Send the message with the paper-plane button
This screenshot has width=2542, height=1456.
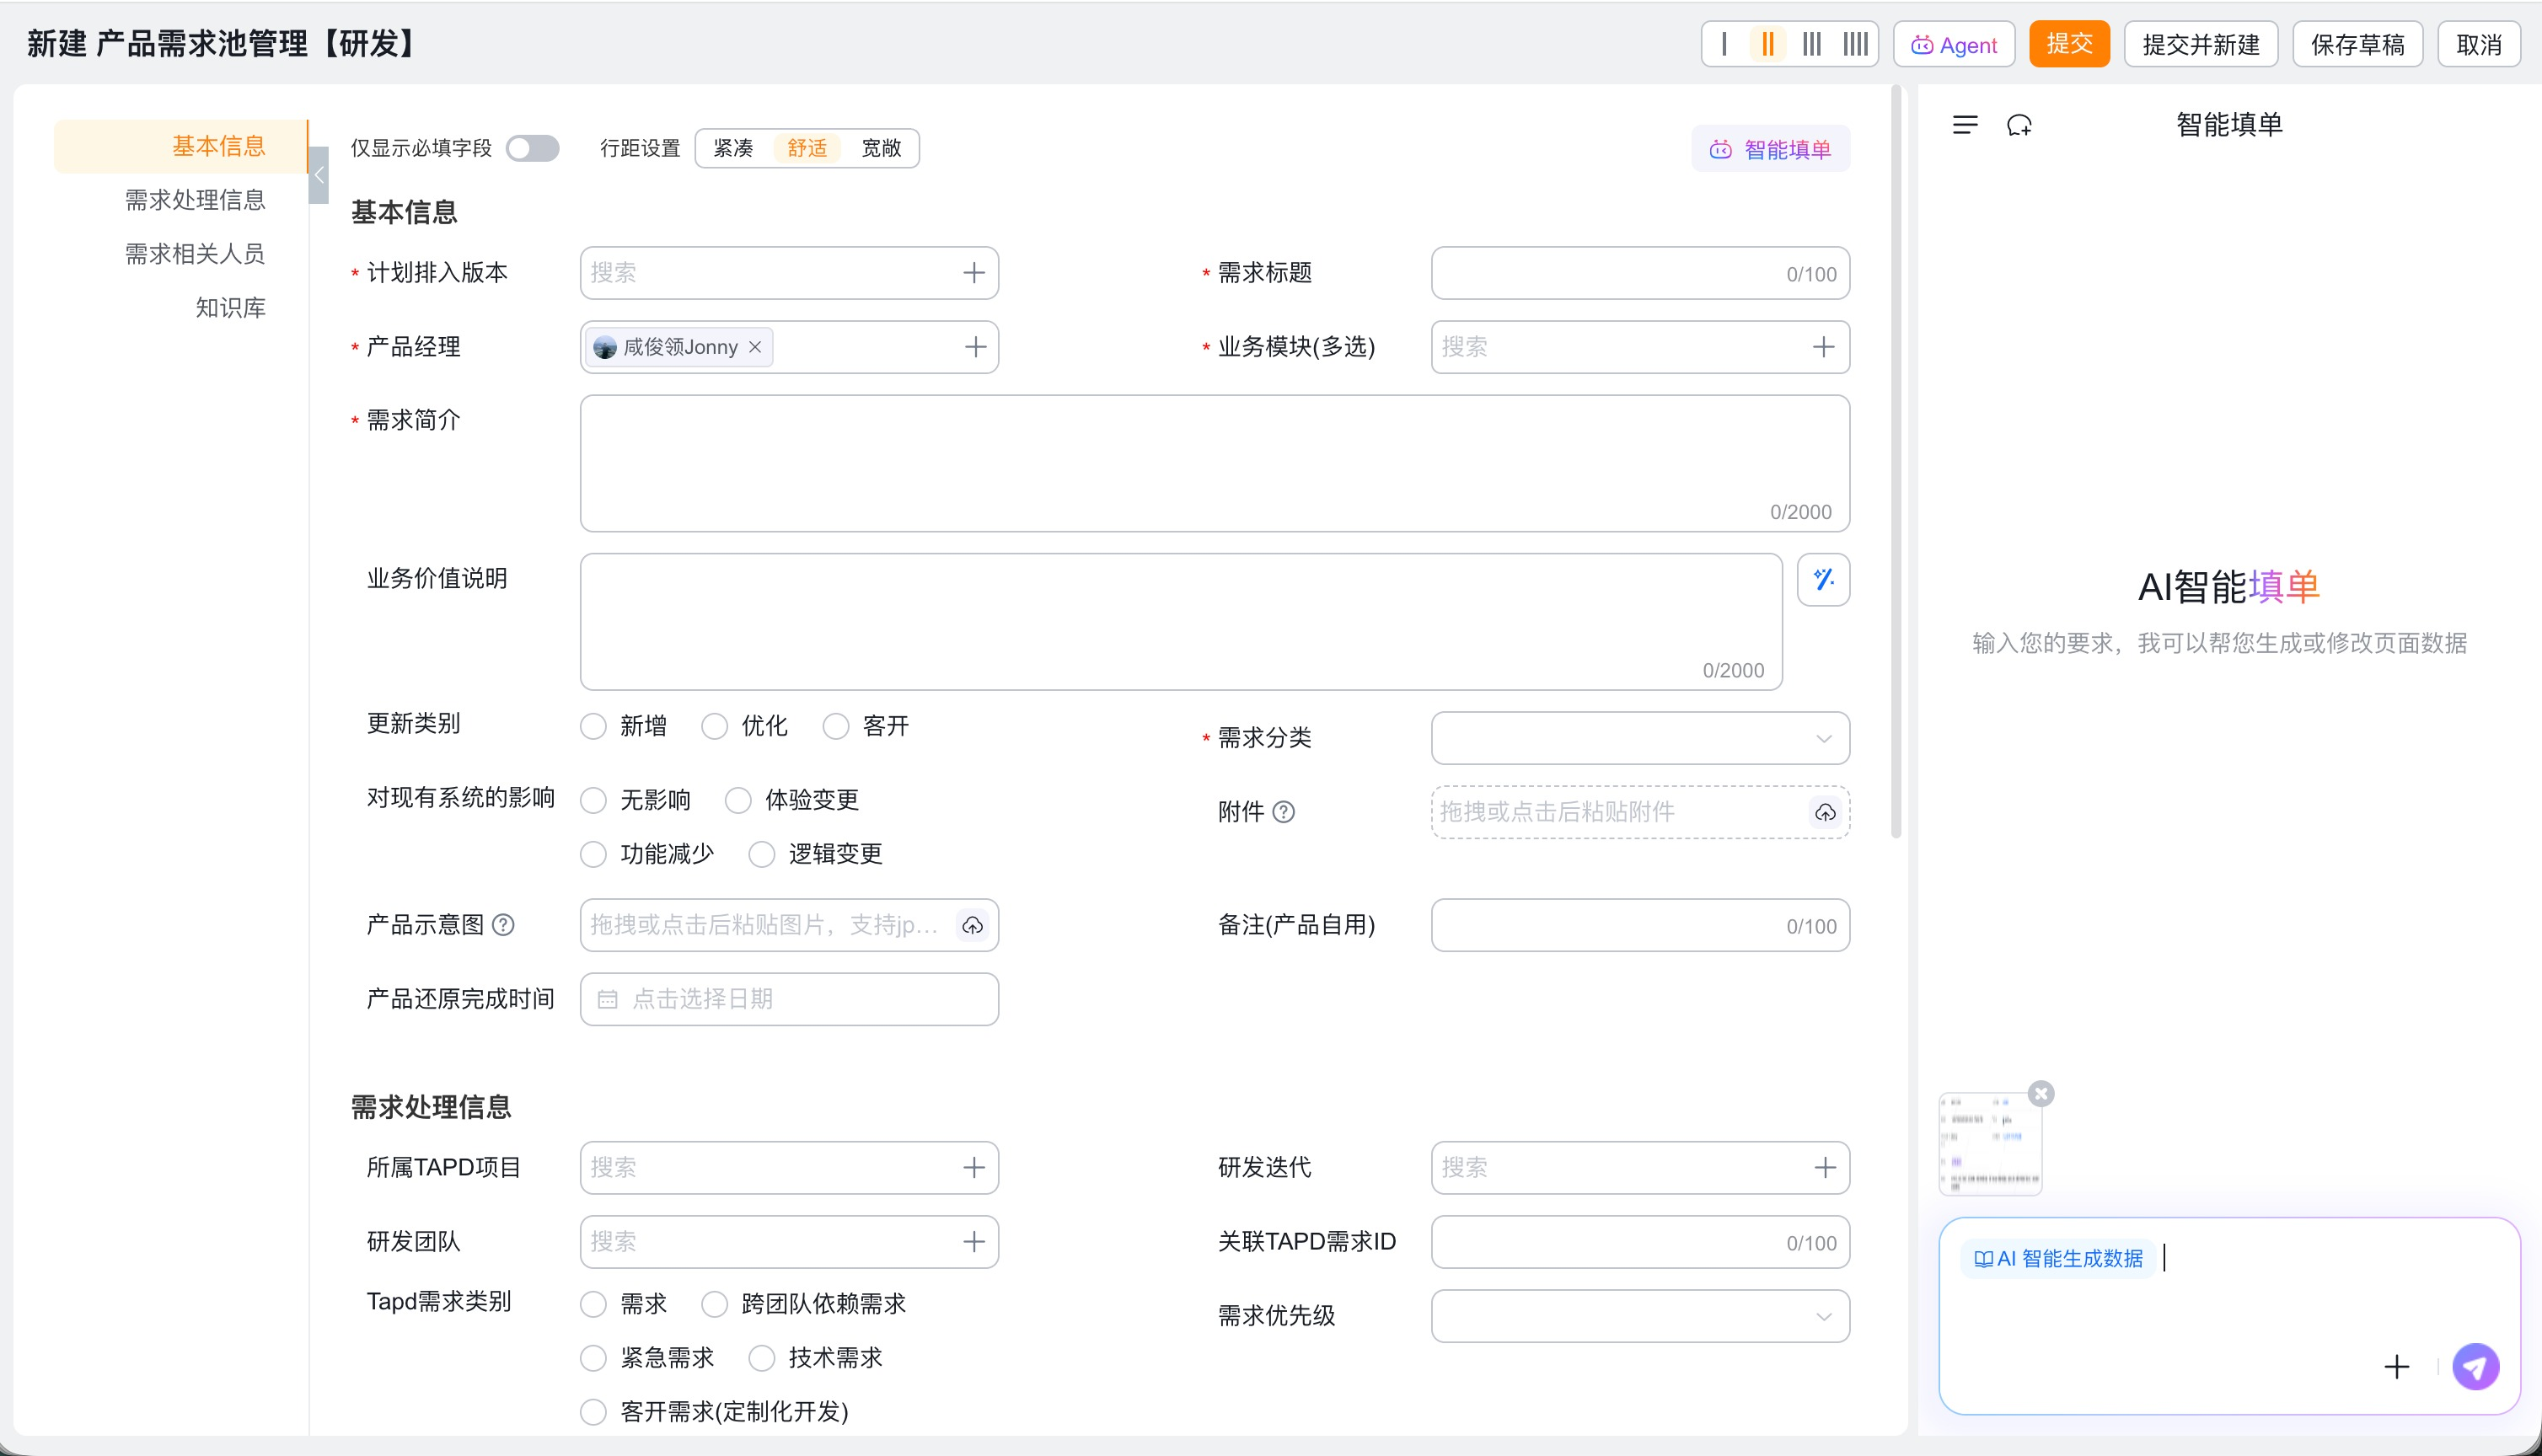(x=2476, y=1367)
